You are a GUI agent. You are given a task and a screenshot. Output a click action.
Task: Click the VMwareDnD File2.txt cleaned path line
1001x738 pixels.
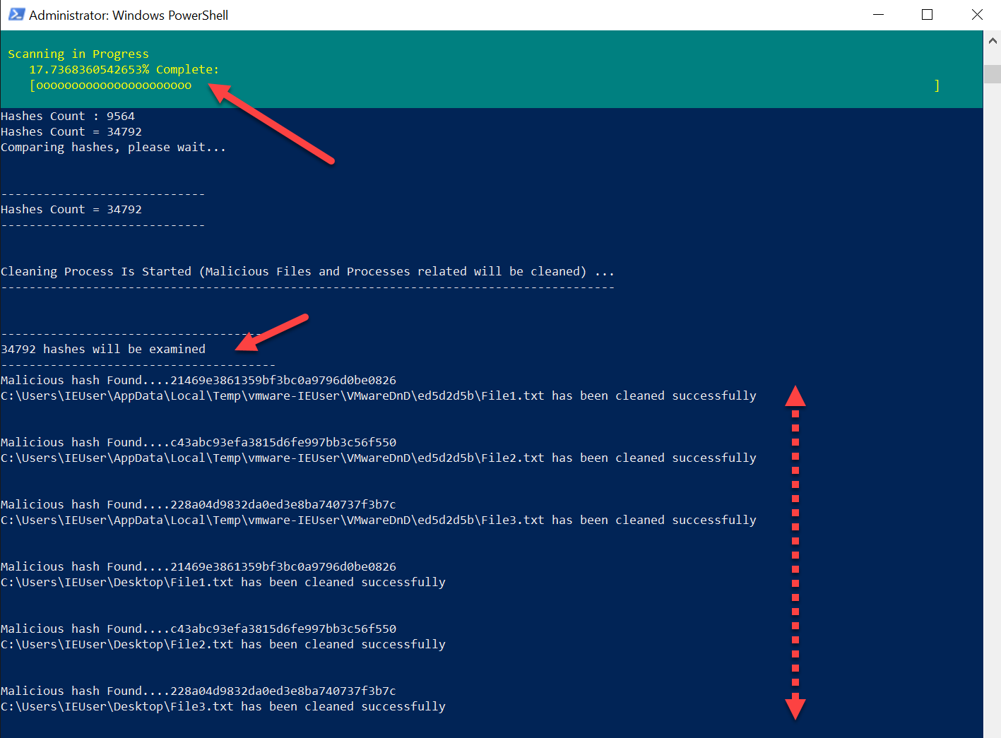point(379,458)
